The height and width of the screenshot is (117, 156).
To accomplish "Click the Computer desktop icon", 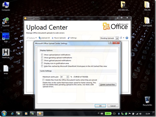I will click(6, 6).
